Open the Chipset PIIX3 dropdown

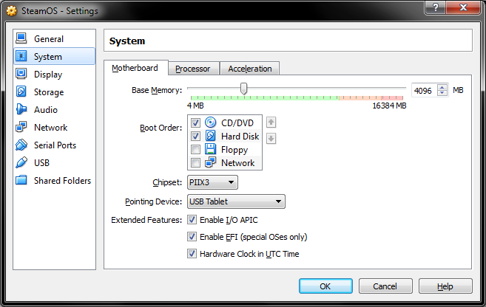pos(212,182)
